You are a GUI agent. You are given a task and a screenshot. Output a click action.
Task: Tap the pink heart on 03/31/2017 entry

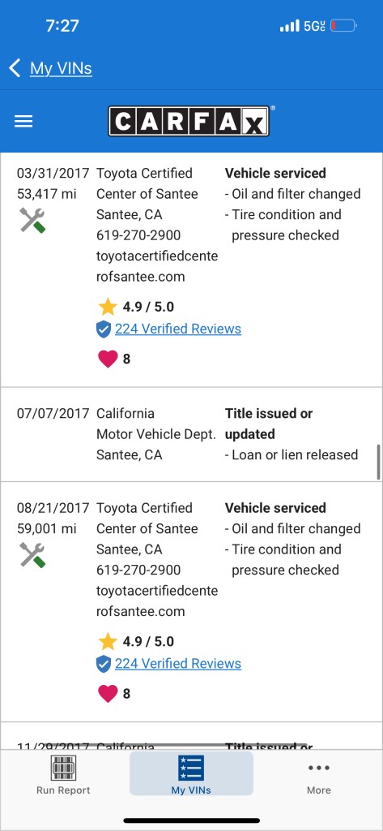coord(108,359)
